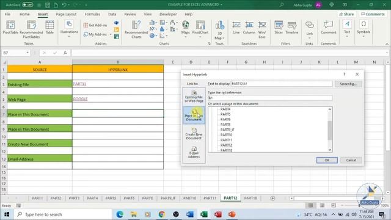The height and width of the screenshot is (220, 391).
Task: Open the Developer tab
Action: pyautogui.click(x=168, y=14)
